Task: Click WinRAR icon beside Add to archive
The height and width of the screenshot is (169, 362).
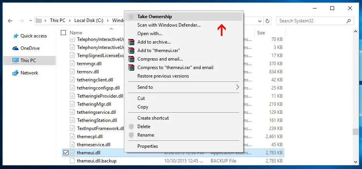Action: click(x=131, y=42)
